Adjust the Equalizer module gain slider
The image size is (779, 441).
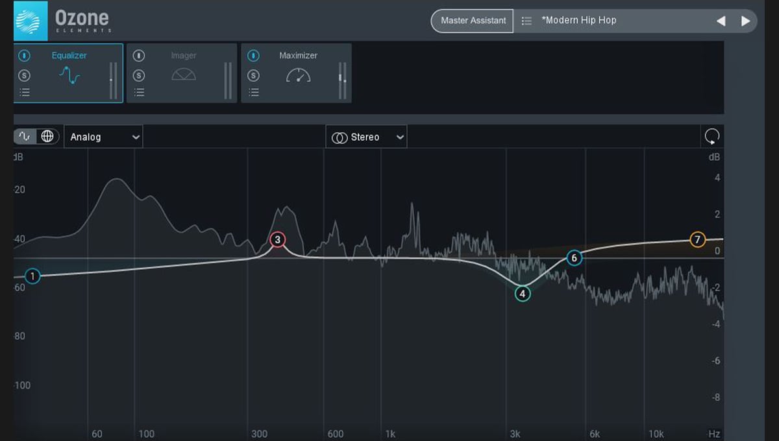point(113,80)
